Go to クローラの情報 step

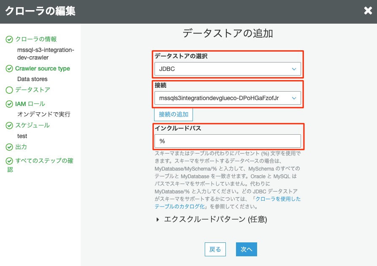(x=36, y=39)
